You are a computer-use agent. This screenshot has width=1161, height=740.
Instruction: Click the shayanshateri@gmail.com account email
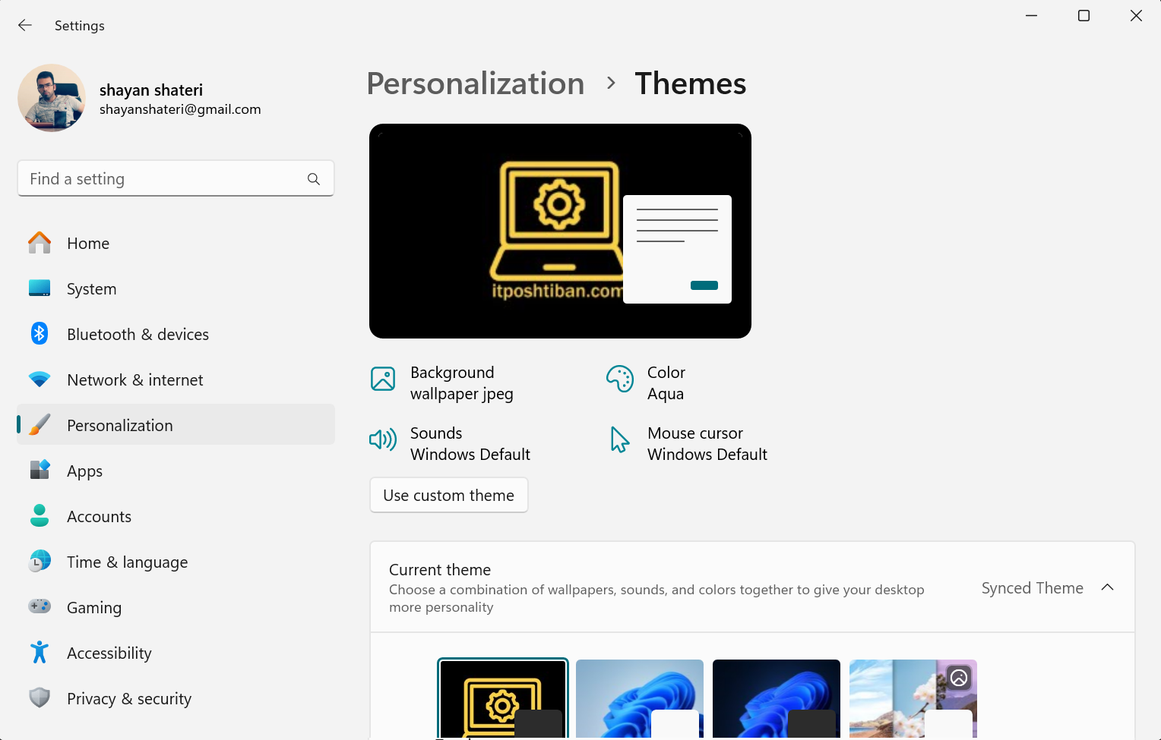[180, 109]
